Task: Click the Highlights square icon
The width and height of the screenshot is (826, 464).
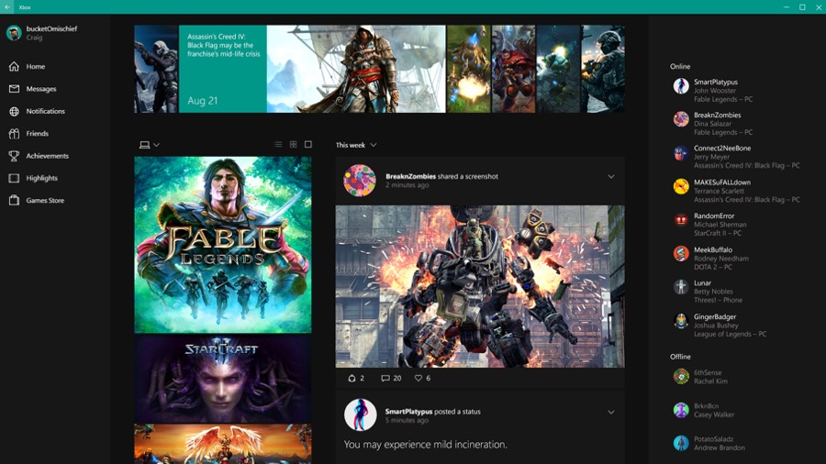Action: 14,178
